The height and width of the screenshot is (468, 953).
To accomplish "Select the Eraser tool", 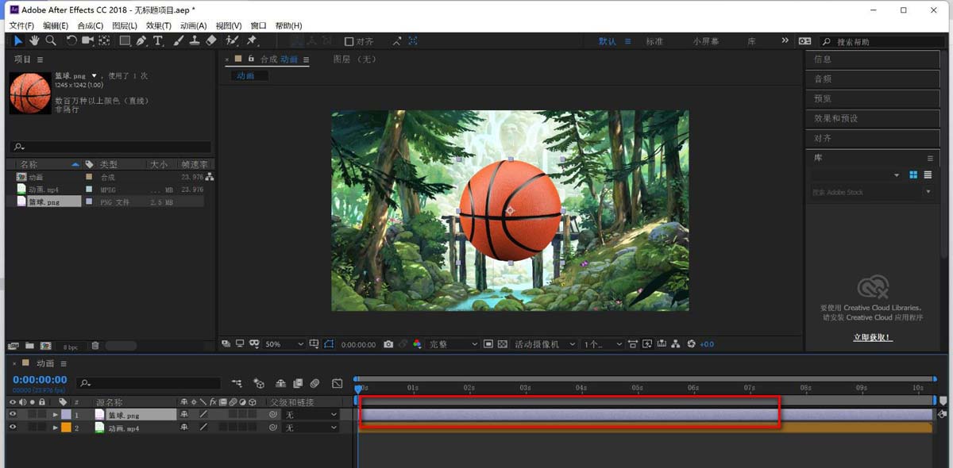I will pyautogui.click(x=211, y=40).
